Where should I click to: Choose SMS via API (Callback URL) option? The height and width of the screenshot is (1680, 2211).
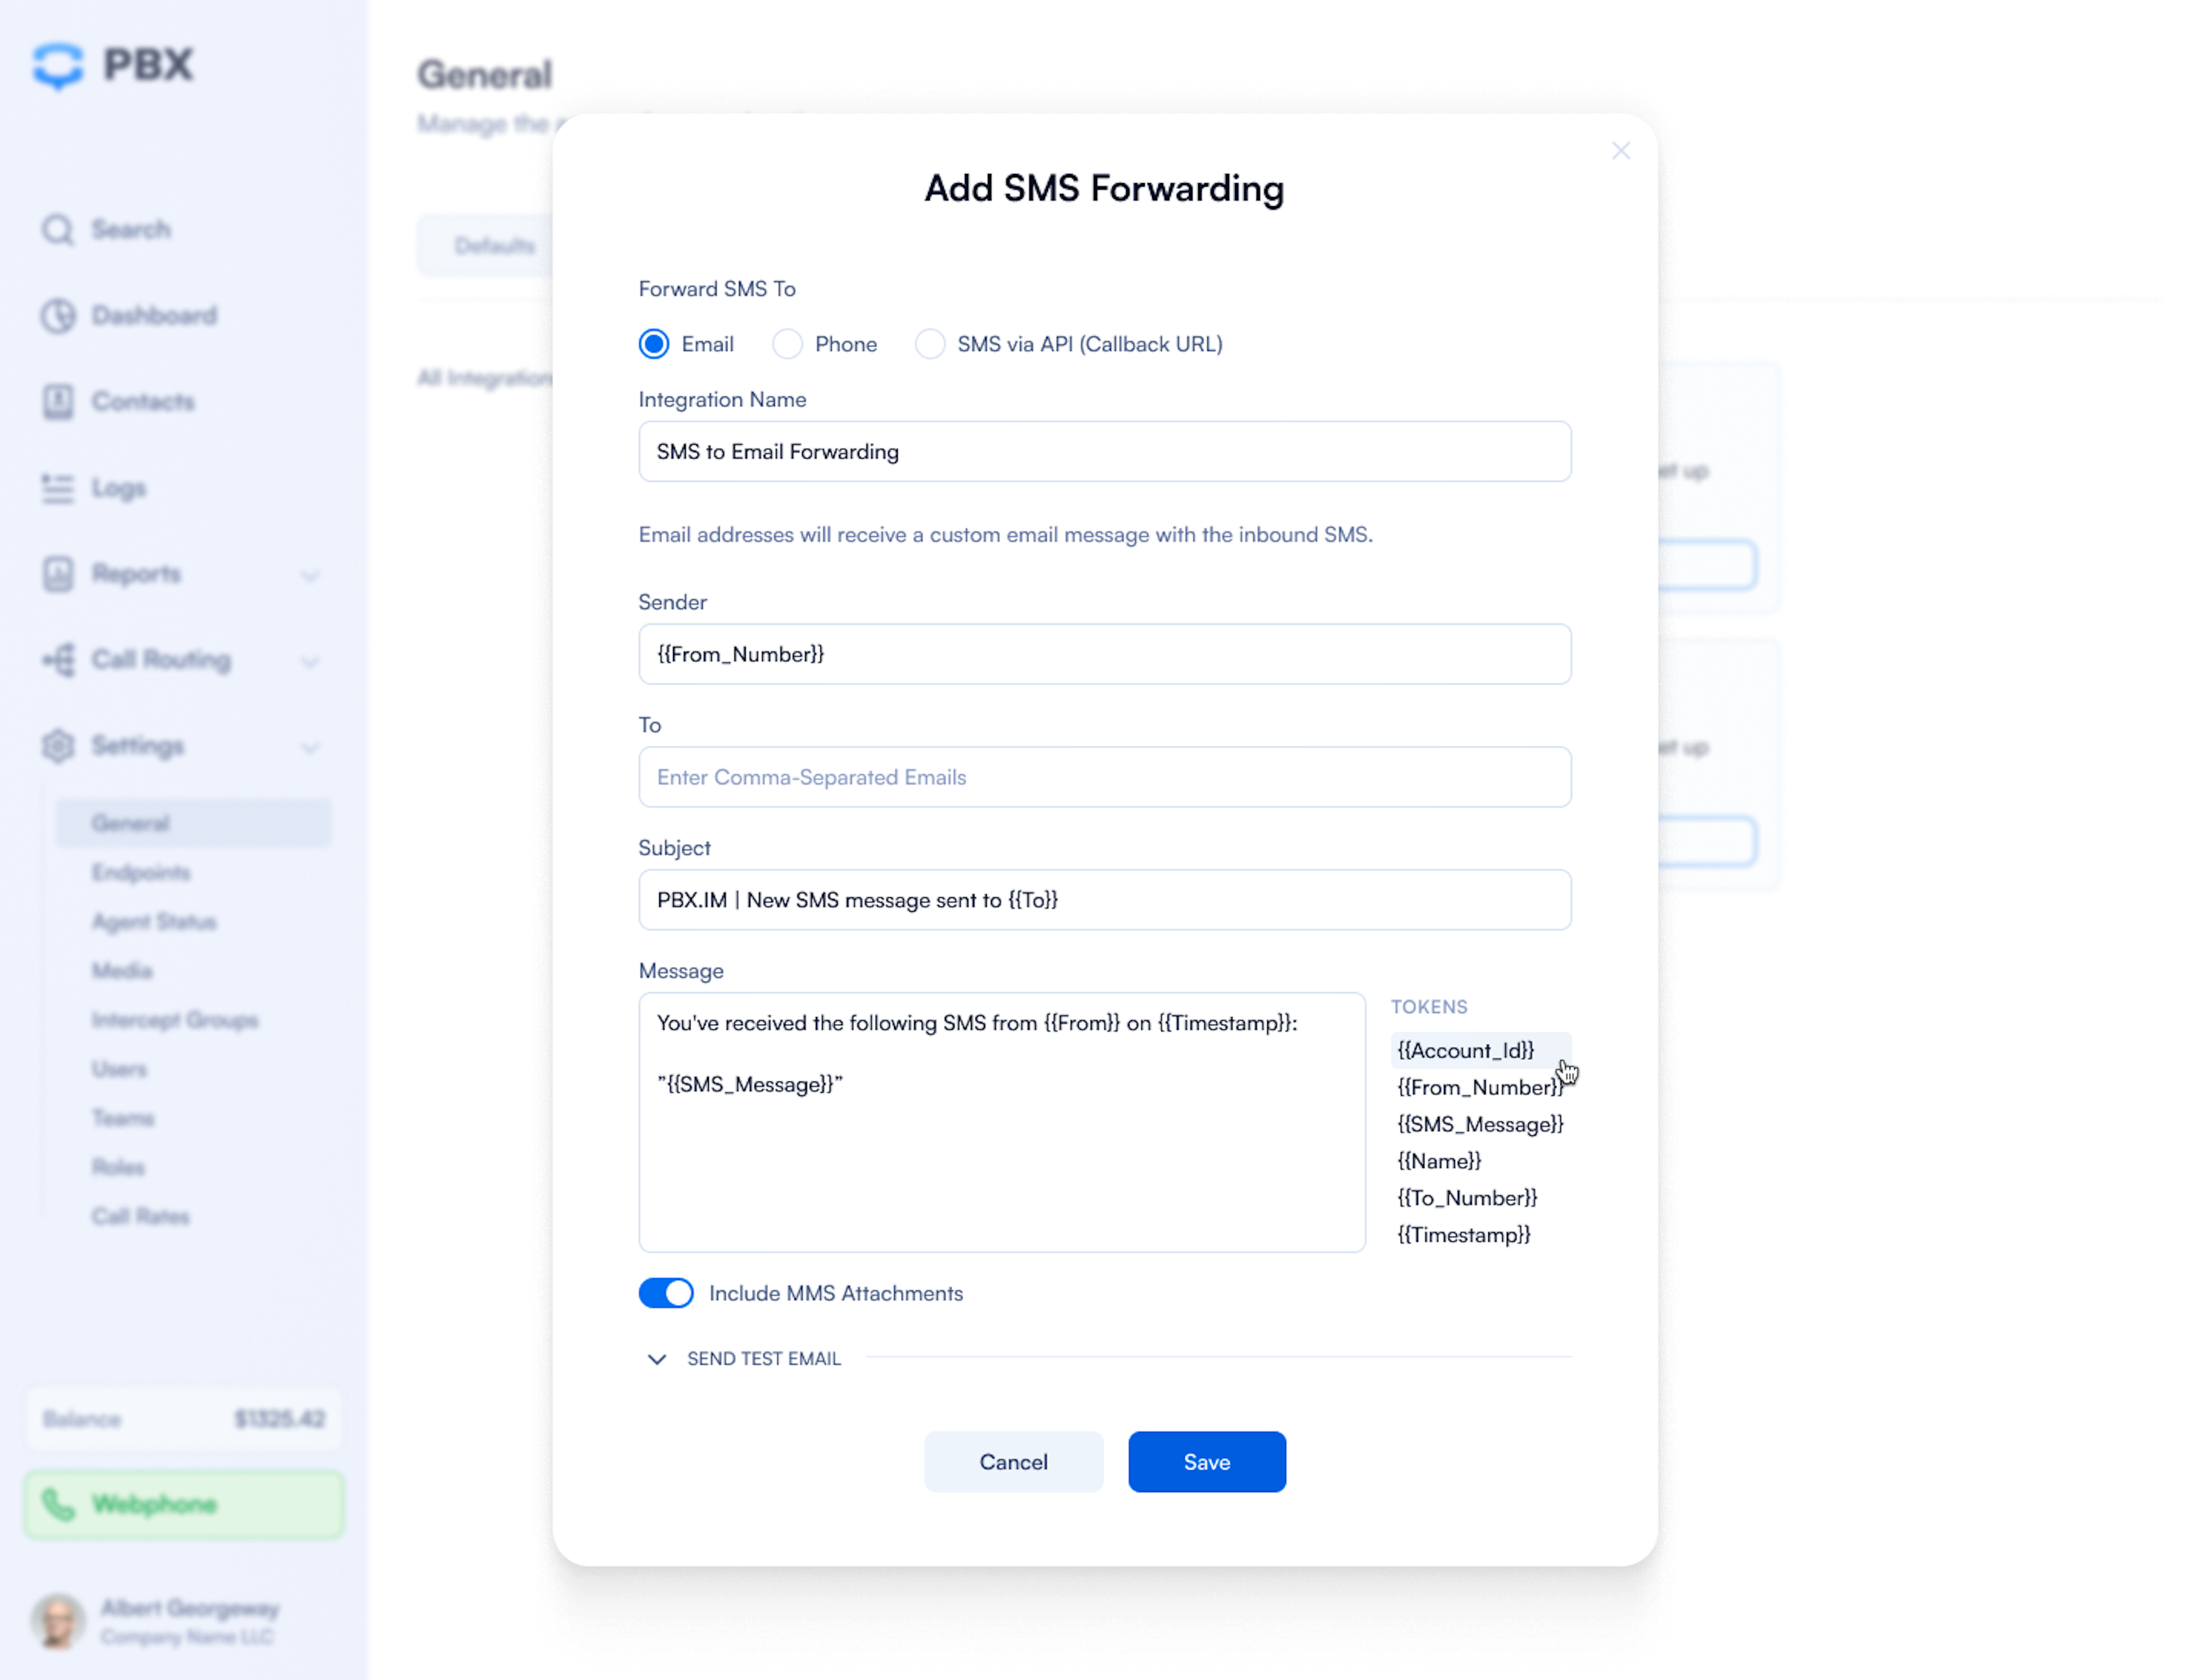pos(929,344)
